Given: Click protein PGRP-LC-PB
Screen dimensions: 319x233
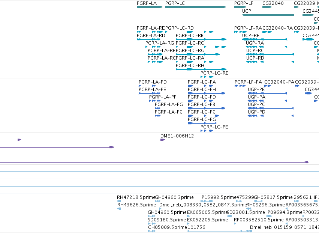Looking at the screenshot, I should point(201,105).
